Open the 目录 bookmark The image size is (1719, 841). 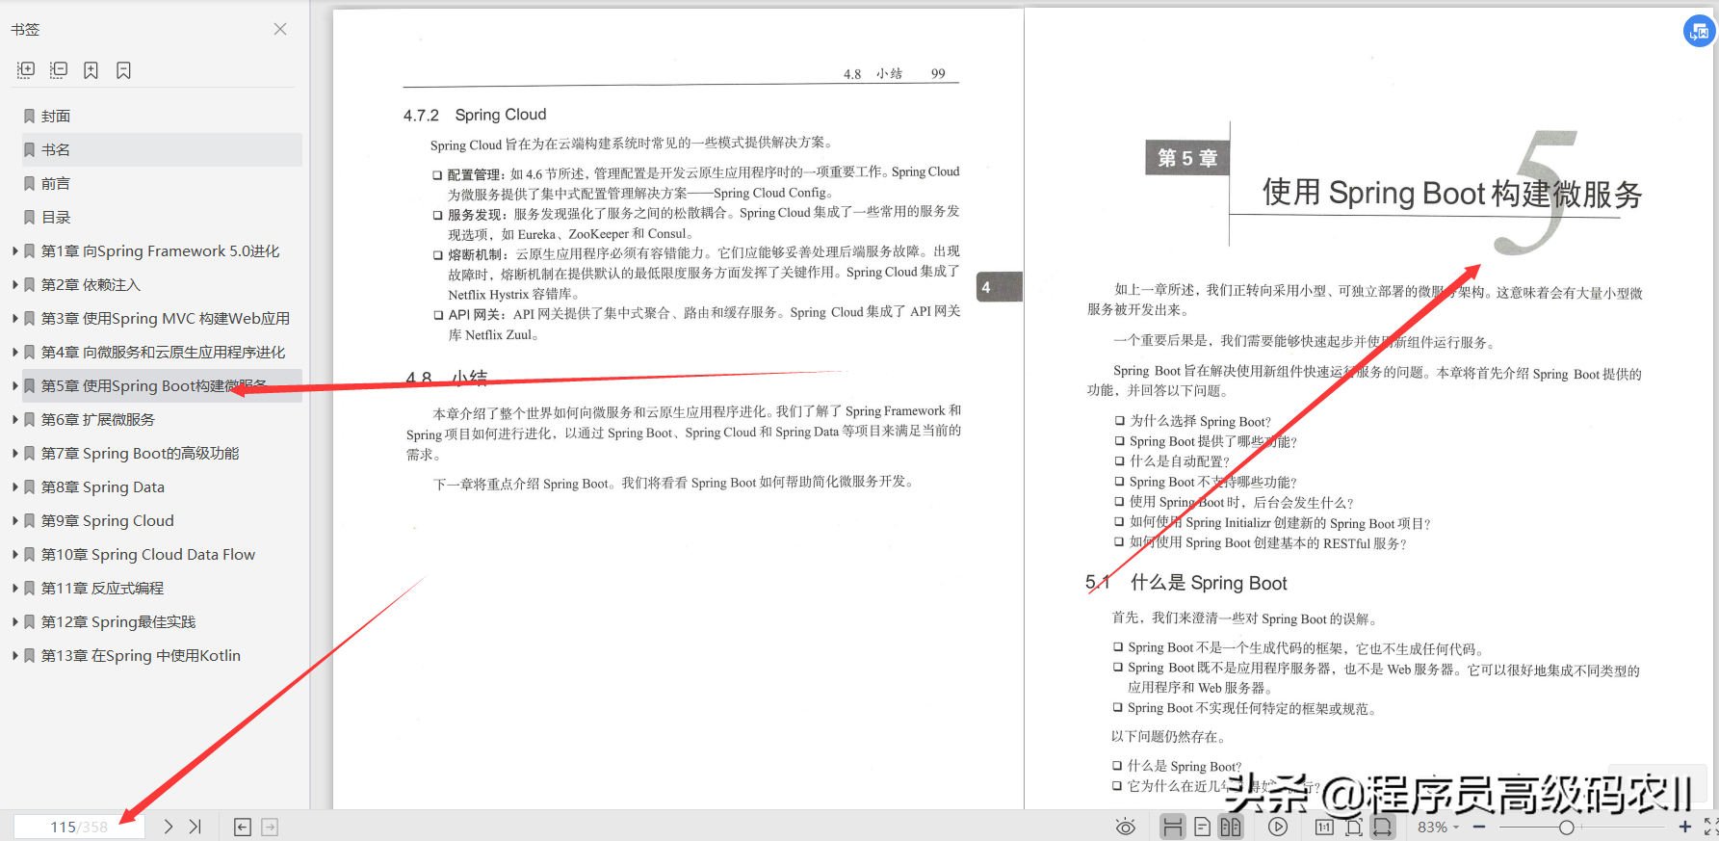coord(56,217)
